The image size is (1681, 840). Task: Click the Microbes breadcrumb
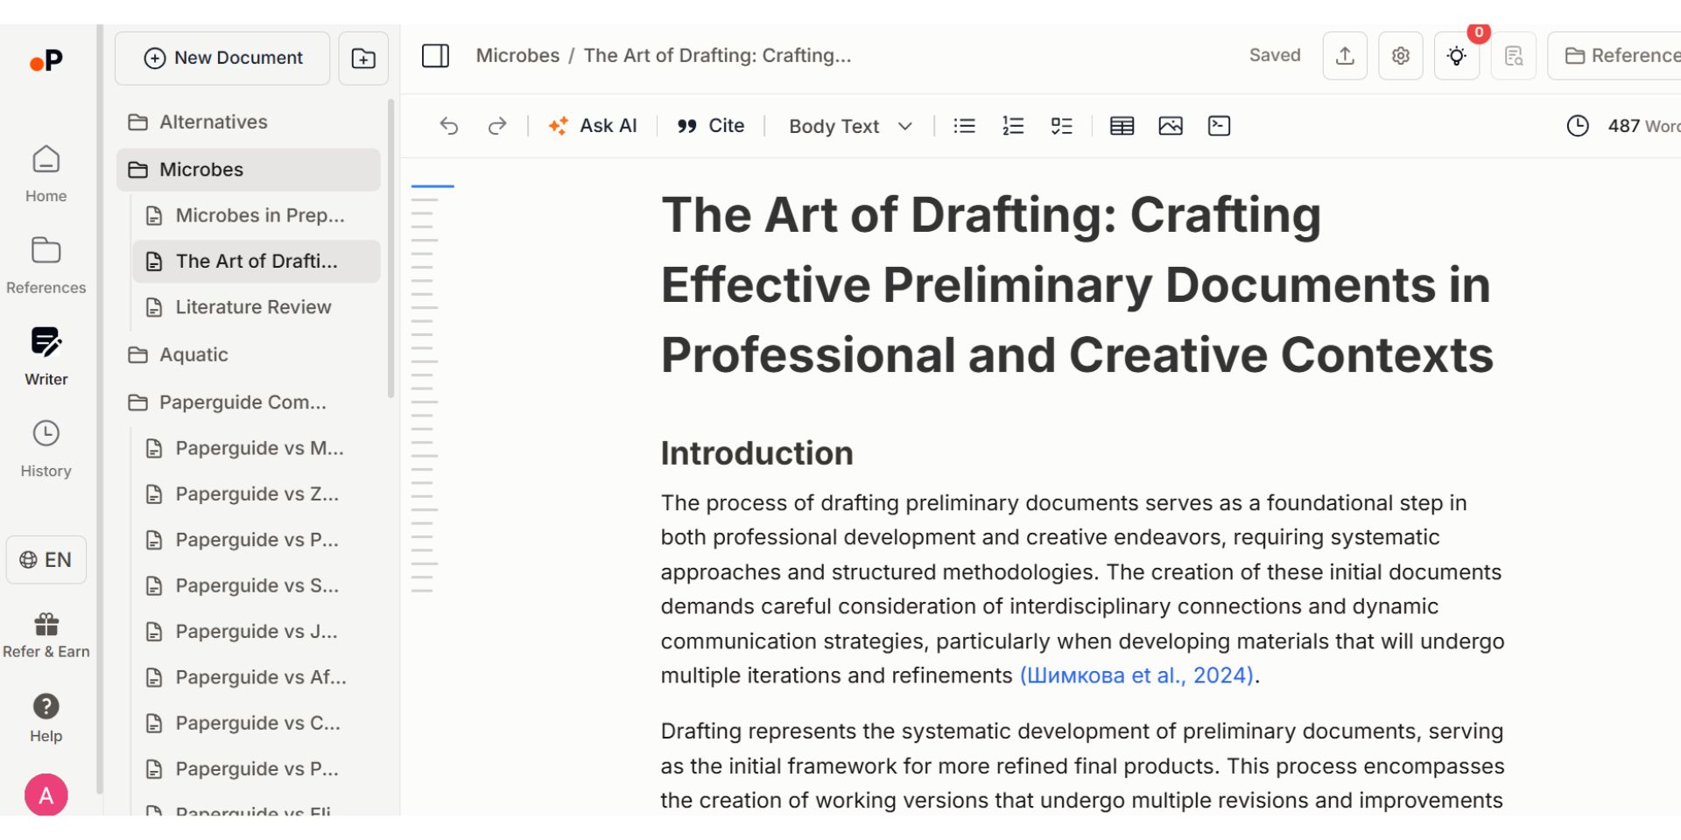[517, 55]
